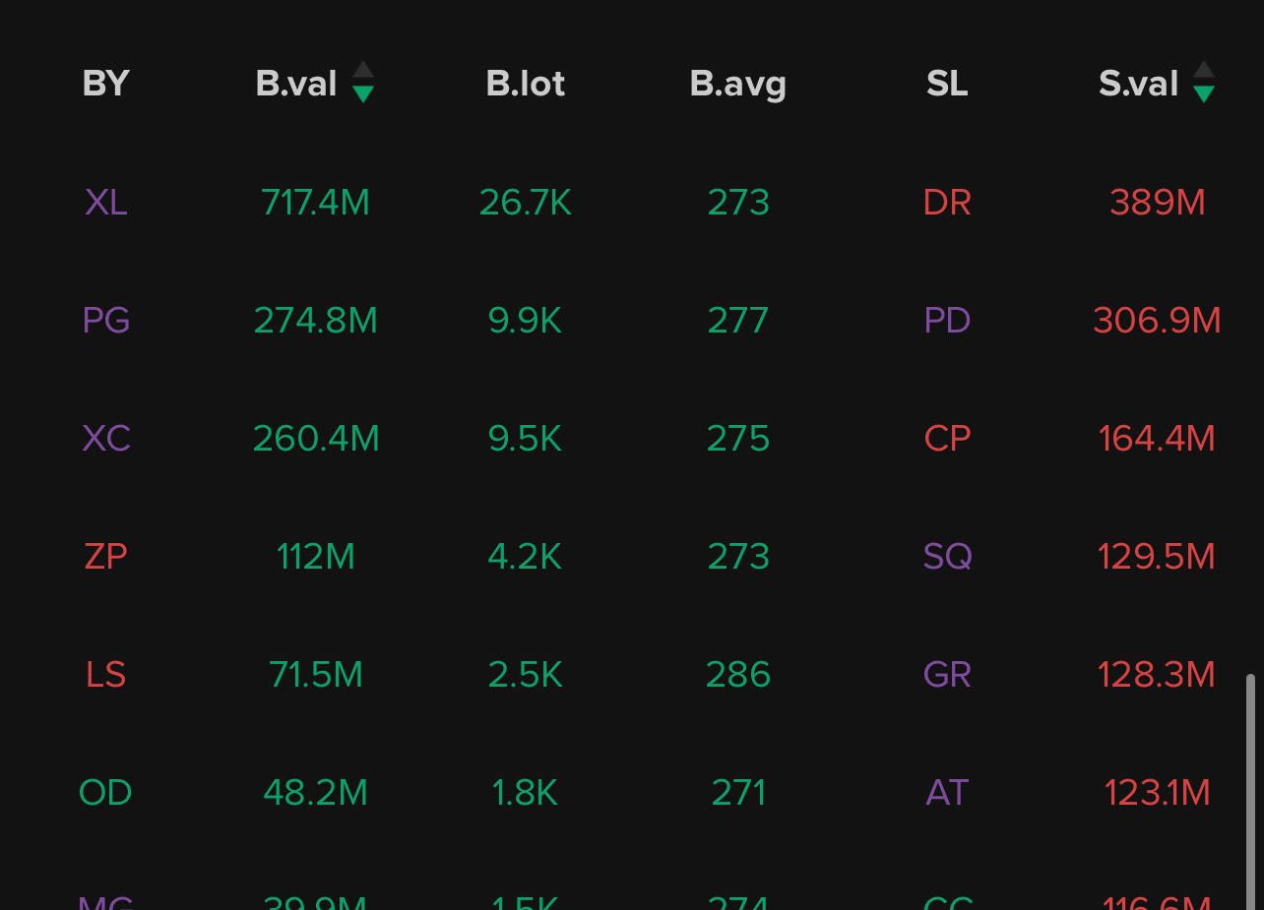Open buyer broker XL

[106, 203]
